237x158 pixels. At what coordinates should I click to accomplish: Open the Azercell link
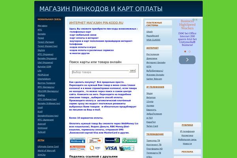[41, 124]
